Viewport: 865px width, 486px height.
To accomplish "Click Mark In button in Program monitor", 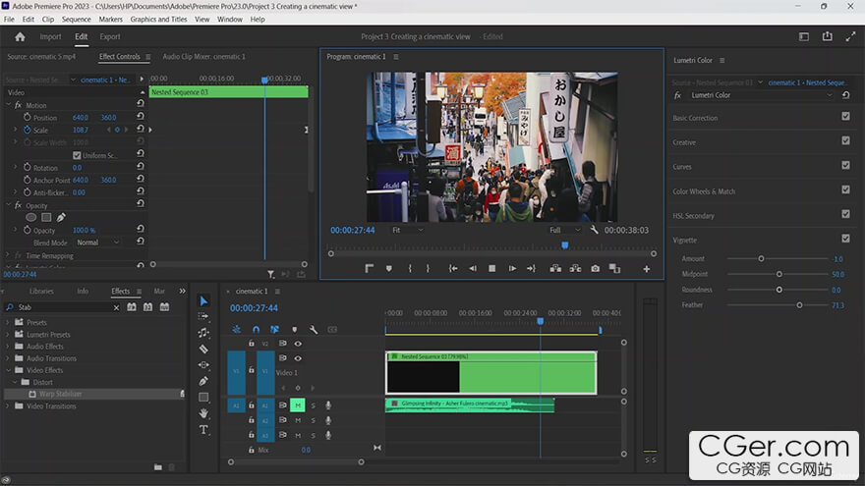I will (x=410, y=268).
